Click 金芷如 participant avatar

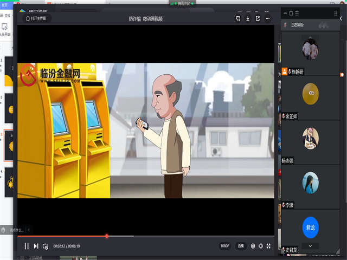310,94
